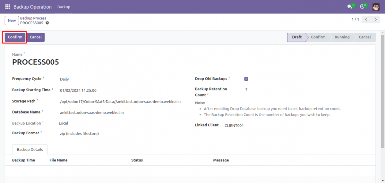The height and width of the screenshot is (183, 385).
Task: Click the help mark beside Backup Starting Time
Action: click(x=53, y=89)
